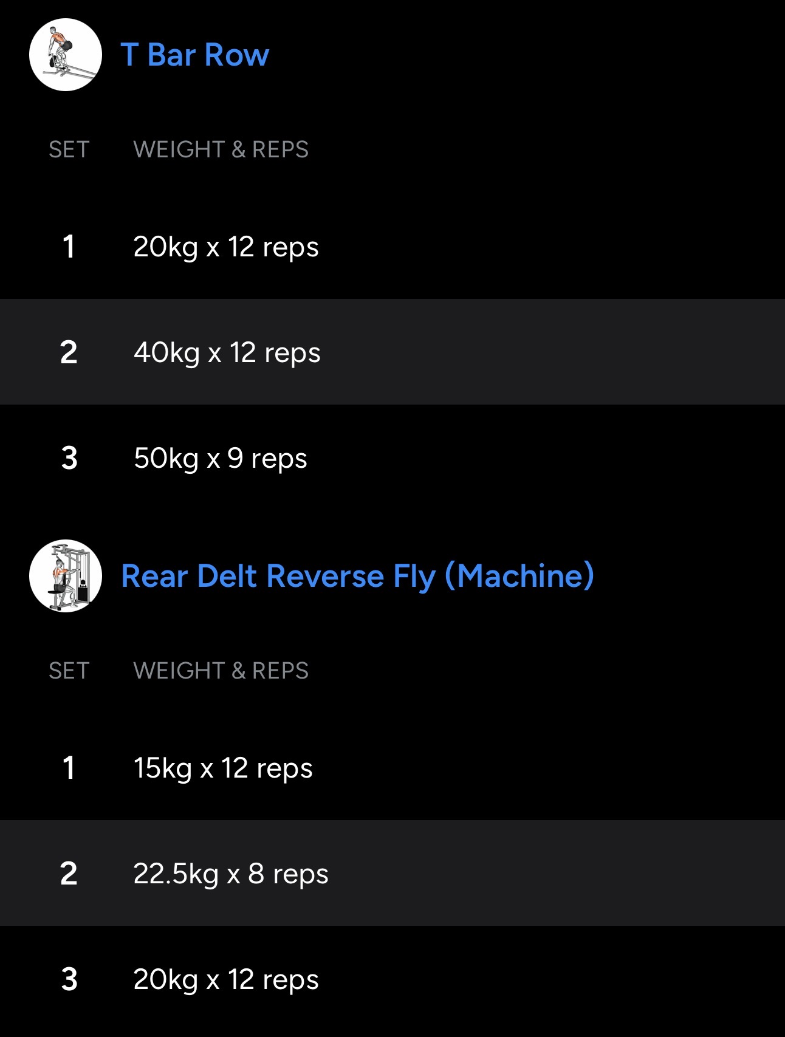Tap set number 2 of Rear Delt Reverse Fly

(x=69, y=874)
